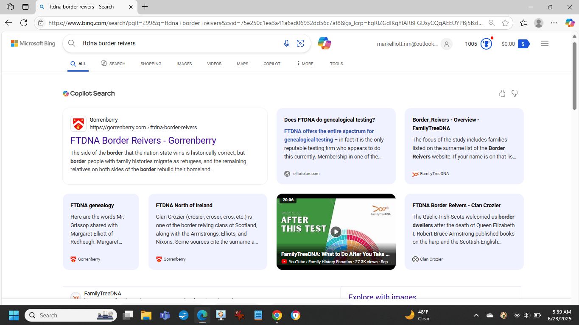Open the tab actions menu icon
This screenshot has width=579, height=325.
tap(25, 7)
